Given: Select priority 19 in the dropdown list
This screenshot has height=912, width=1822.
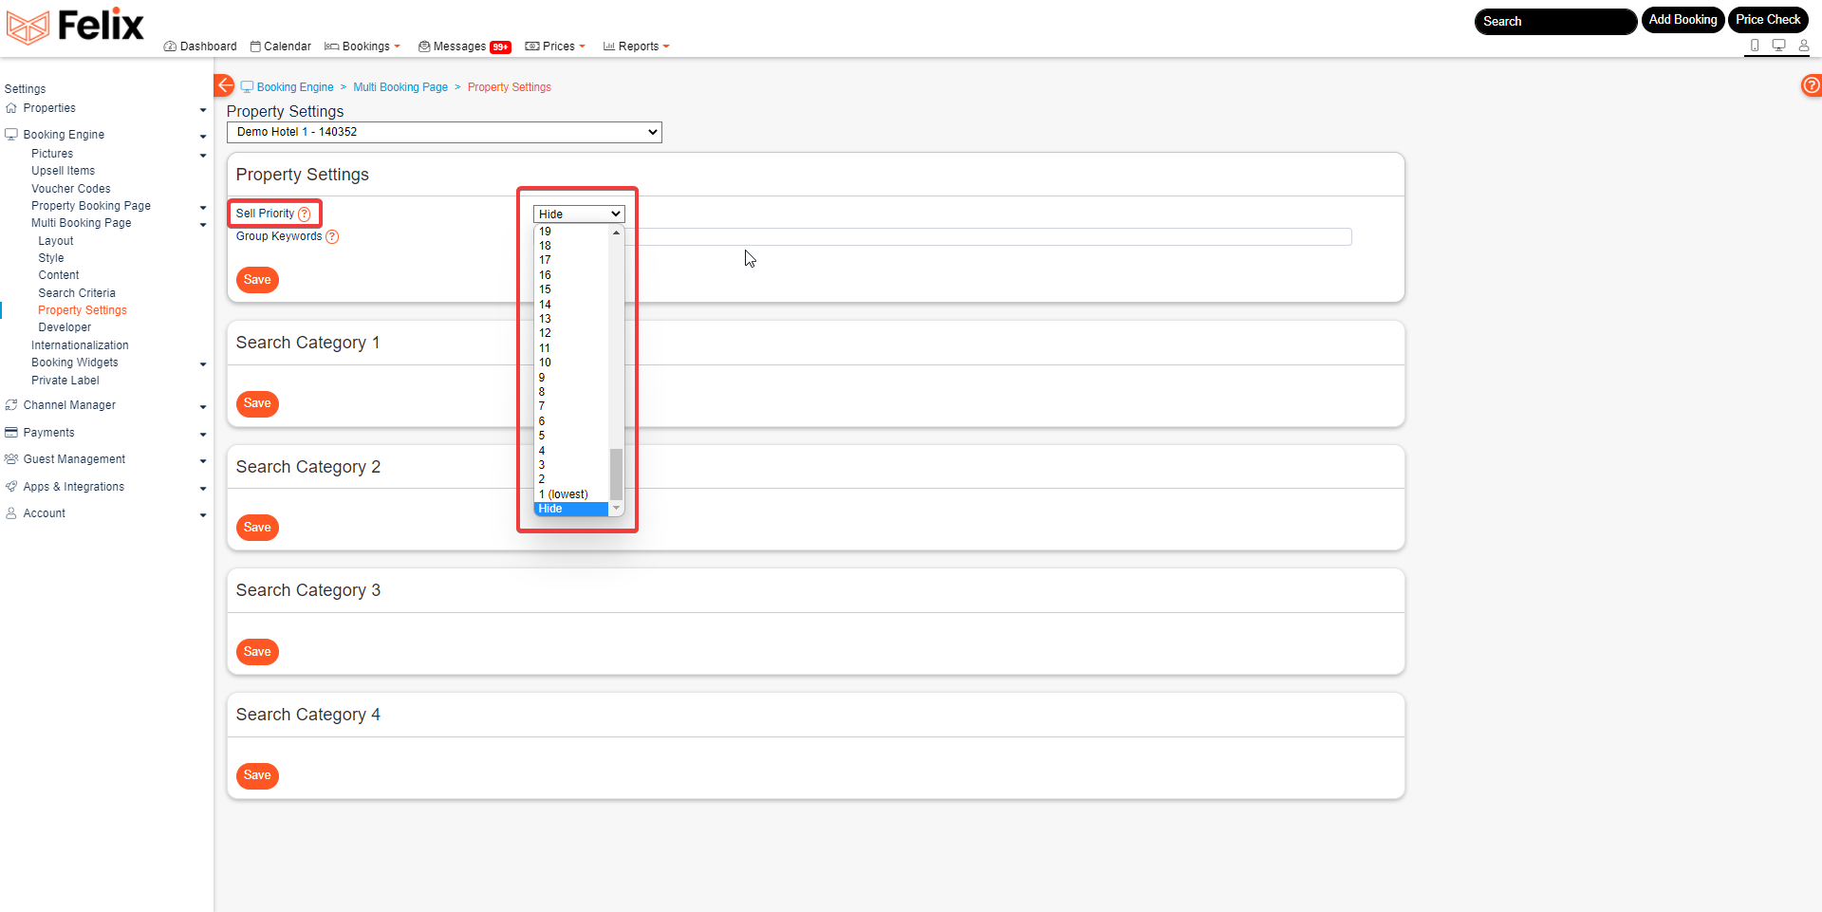Looking at the screenshot, I should click(x=571, y=232).
